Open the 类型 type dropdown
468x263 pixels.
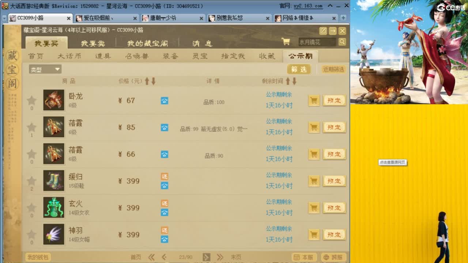45,69
